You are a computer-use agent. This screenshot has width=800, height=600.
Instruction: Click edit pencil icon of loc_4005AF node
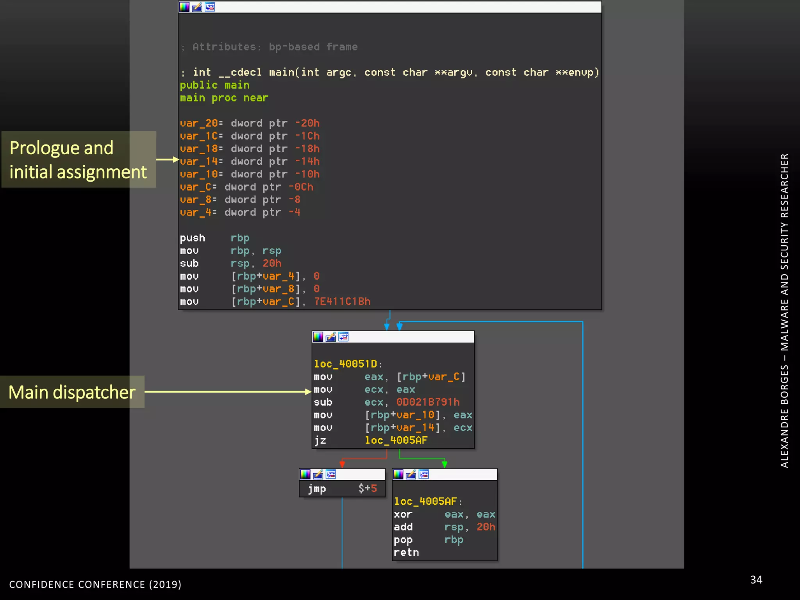[411, 474]
